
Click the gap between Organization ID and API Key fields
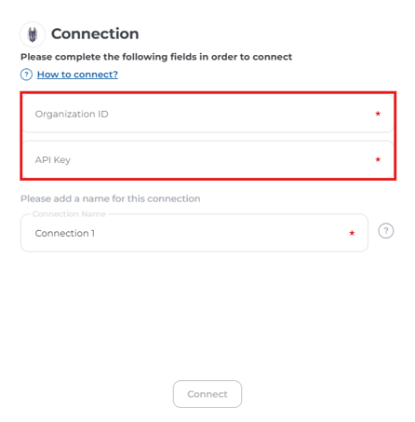pos(207,137)
